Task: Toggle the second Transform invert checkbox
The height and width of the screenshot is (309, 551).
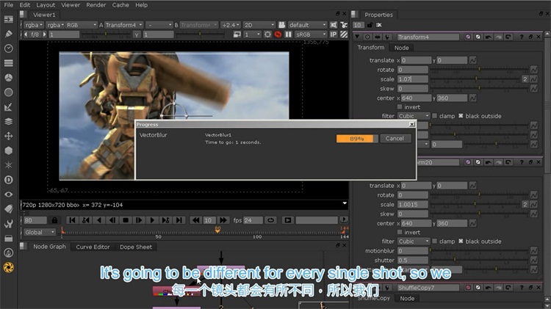Action: click(x=400, y=232)
